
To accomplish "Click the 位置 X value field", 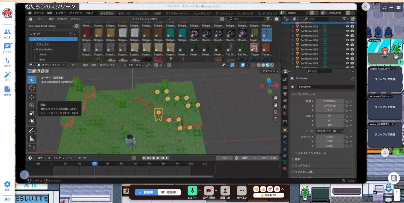I will point(330,101).
